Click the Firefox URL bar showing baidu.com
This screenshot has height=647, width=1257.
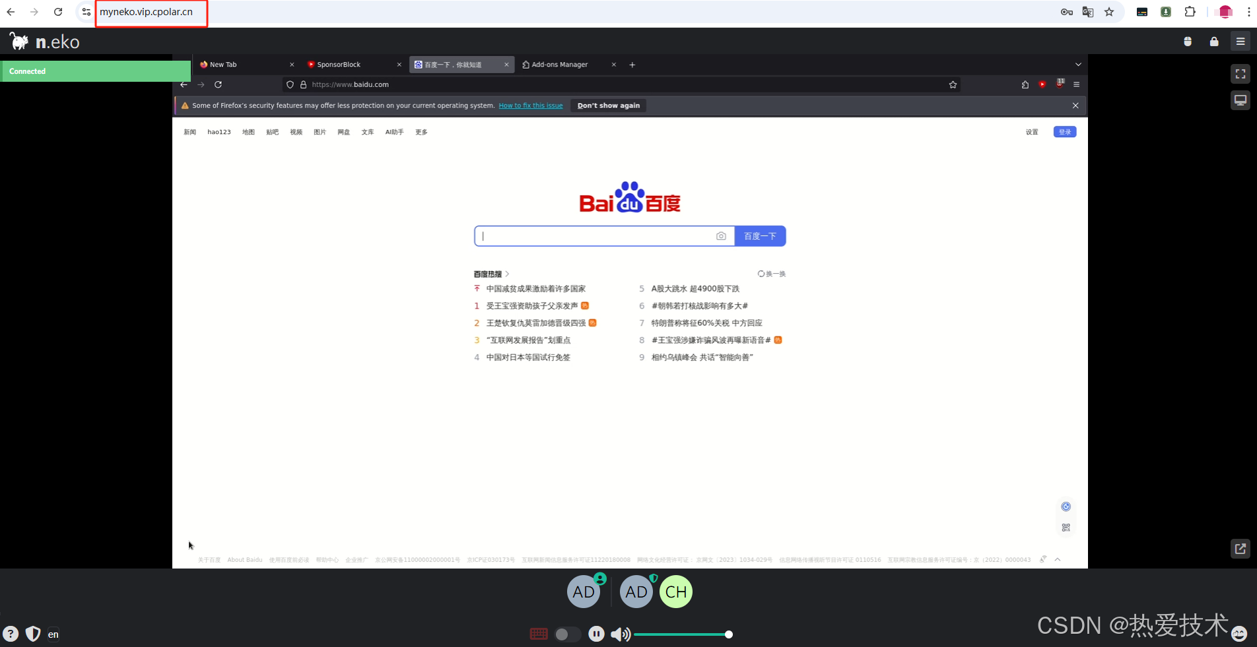coord(621,84)
